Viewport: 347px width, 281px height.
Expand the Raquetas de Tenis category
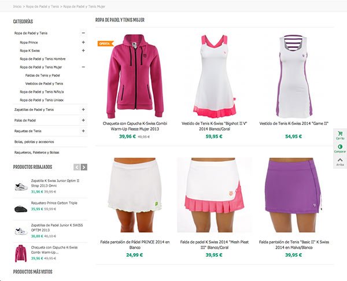83,131
